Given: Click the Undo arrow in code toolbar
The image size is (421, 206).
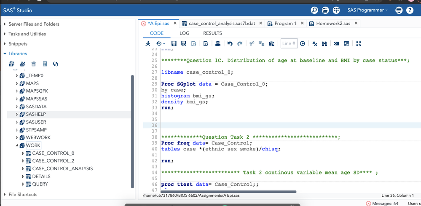Looking at the screenshot, I should [x=230, y=43].
